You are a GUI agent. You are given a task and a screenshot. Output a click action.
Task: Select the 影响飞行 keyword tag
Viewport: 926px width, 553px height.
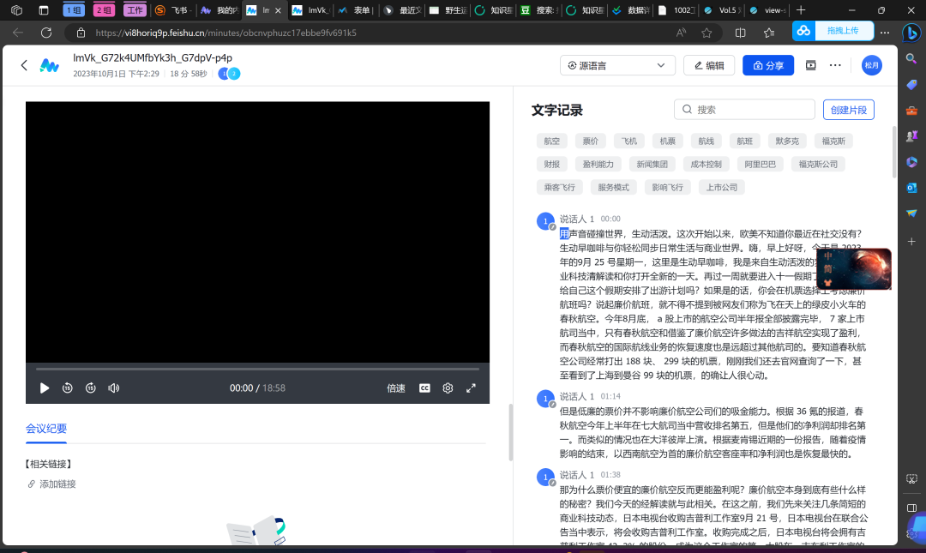pyautogui.click(x=667, y=187)
